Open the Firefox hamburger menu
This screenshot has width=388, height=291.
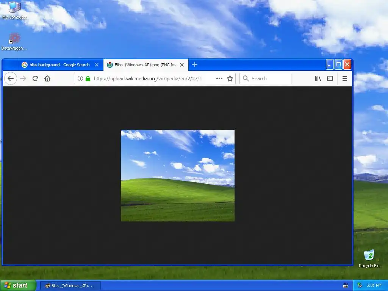[x=344, y=78]
